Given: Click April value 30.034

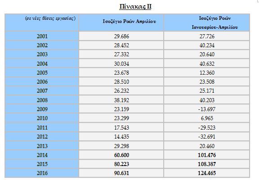Looking at the screenshot, I should click(121, 64).
